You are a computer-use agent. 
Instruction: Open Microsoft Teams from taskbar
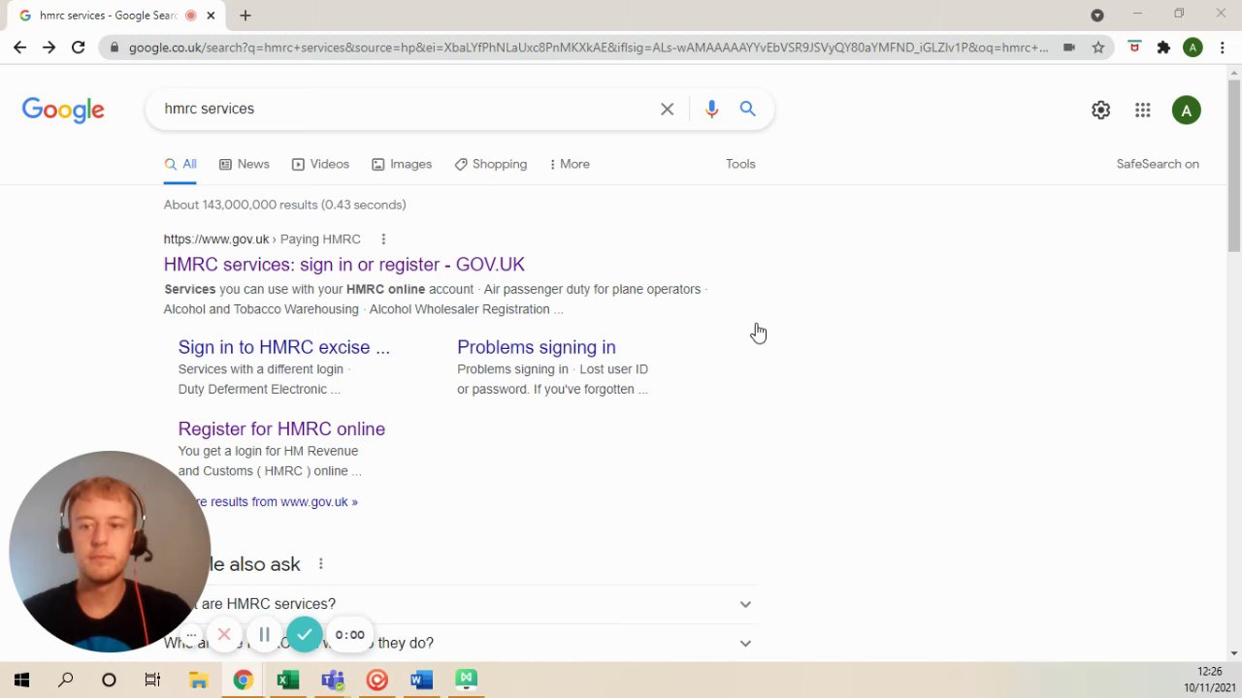pyautogui.click(x=333, y=680)
